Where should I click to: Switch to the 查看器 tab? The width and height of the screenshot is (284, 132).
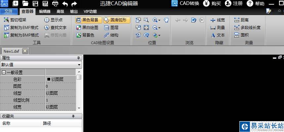pos(27,12)
